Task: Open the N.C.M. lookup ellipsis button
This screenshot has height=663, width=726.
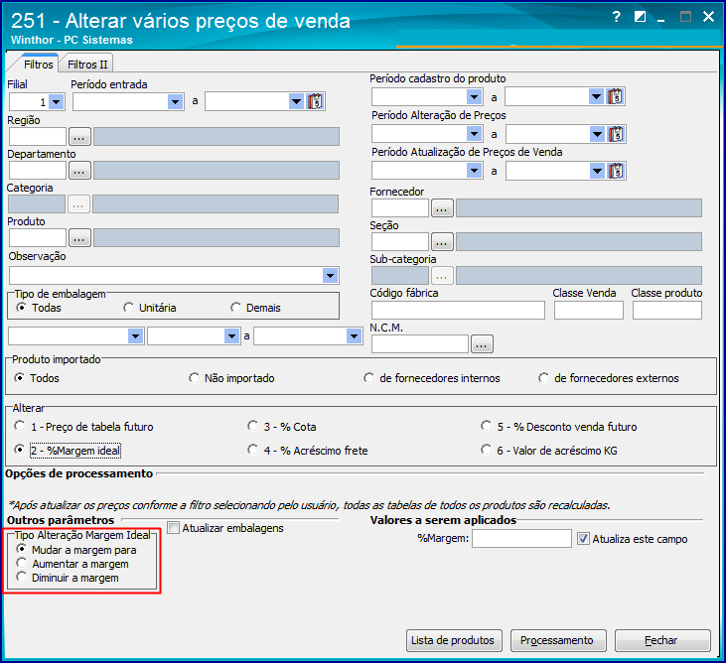Action: (482, 344)
